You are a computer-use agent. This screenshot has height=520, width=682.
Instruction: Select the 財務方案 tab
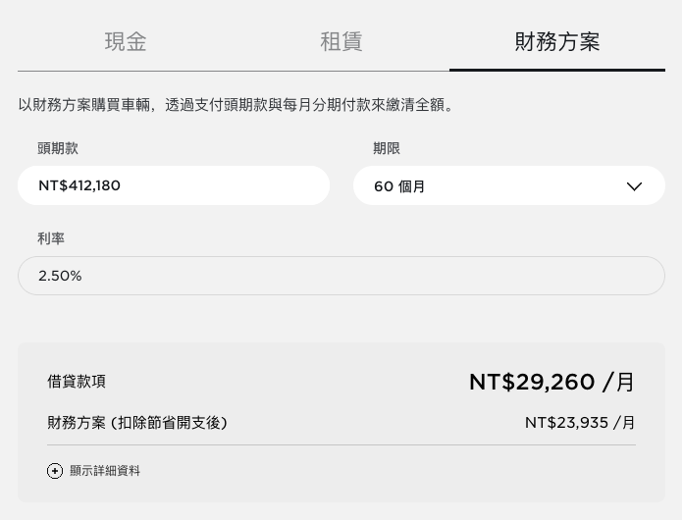557,42
